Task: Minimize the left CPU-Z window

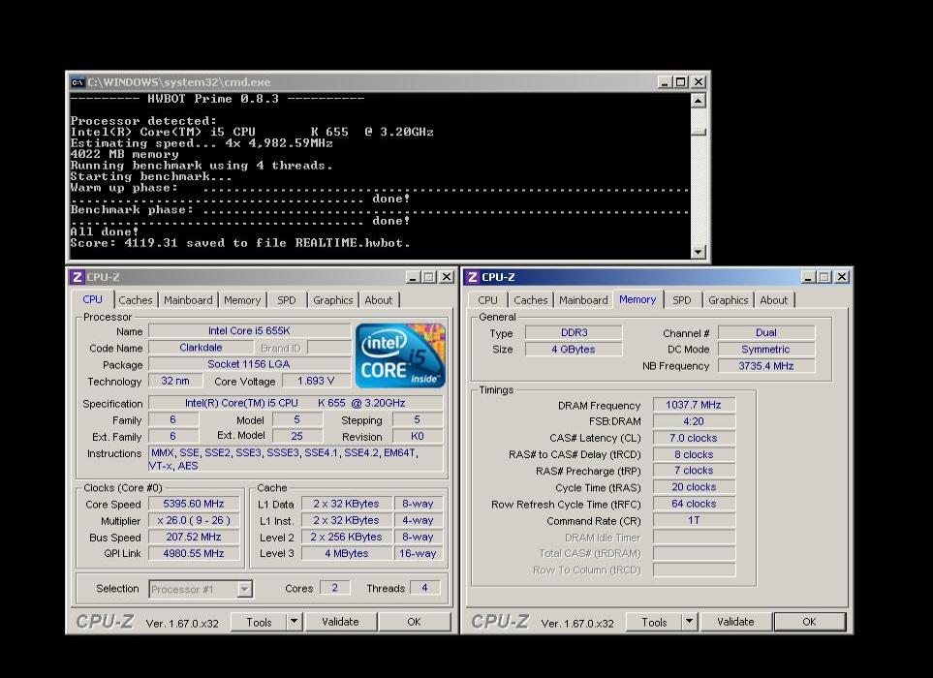Action: (413, 277)
